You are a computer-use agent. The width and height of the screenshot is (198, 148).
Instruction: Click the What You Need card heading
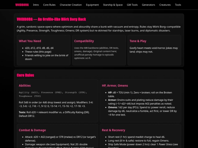pos(30,41)
